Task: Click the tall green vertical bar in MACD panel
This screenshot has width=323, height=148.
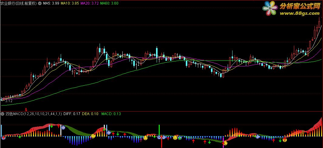Action: 159,130
